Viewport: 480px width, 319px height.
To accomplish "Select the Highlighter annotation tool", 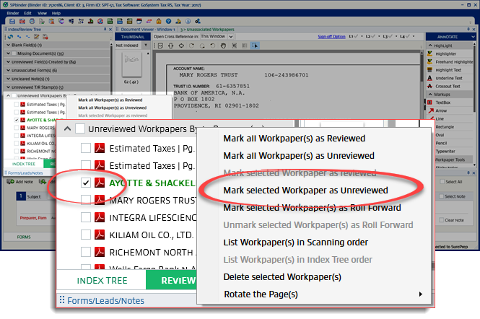I will click(x=450, y=53).
